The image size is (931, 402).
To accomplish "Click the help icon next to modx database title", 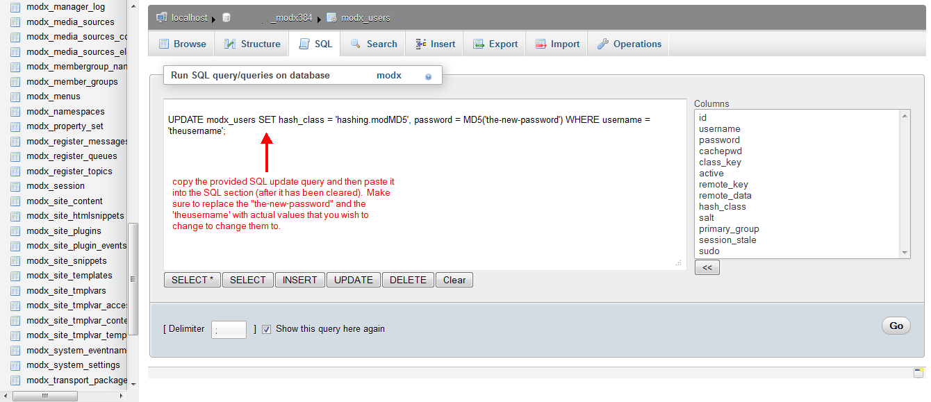I will [428, 76].
